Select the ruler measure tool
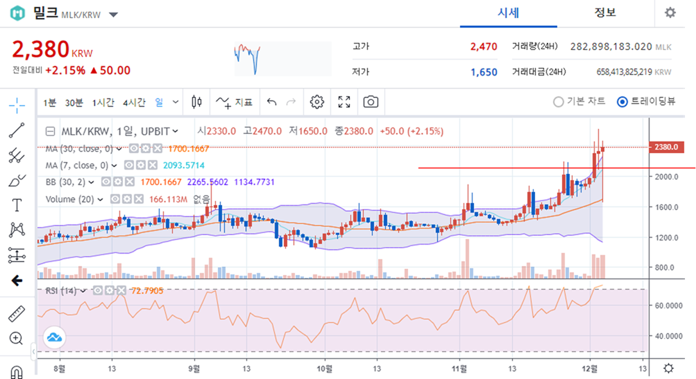The height and width of the screenshot is (379, 696). point(17,314)
